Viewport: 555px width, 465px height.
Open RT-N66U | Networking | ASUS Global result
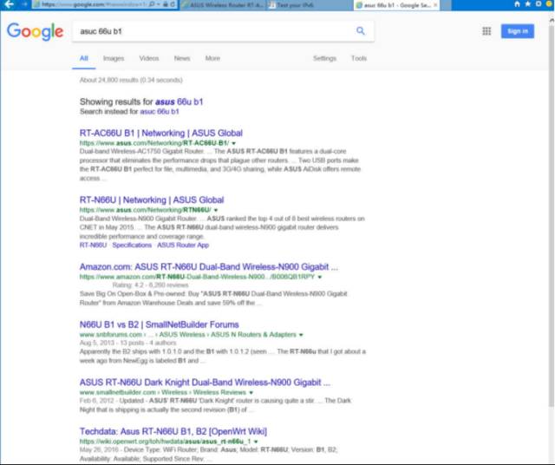[x=152, y=200]
